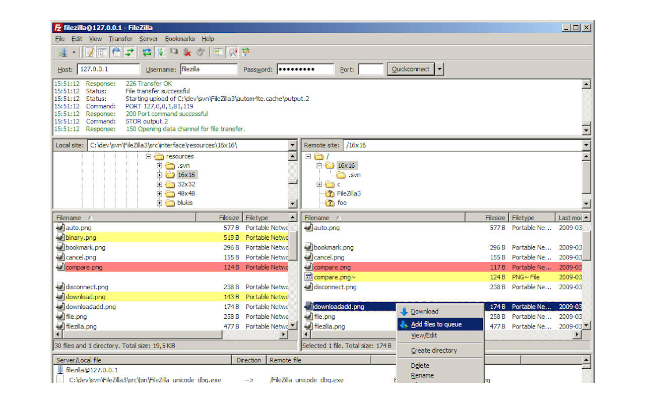
Task: Click remote bookmark.png file icon
Action: [x=308, y=247]
